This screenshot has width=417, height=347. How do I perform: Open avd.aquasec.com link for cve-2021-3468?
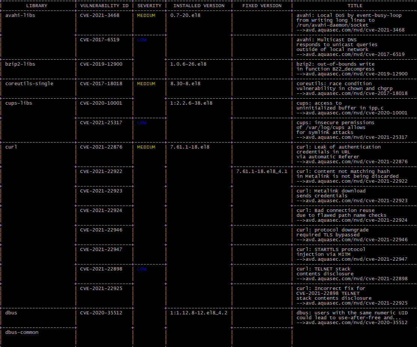point(351,30)
